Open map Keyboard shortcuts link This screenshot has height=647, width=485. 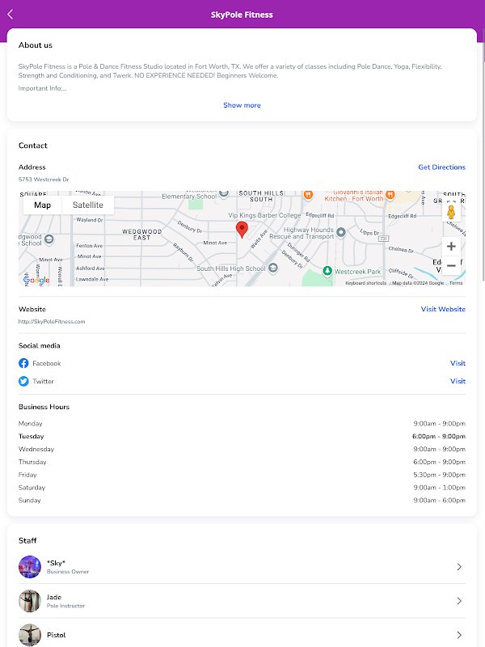366,283
